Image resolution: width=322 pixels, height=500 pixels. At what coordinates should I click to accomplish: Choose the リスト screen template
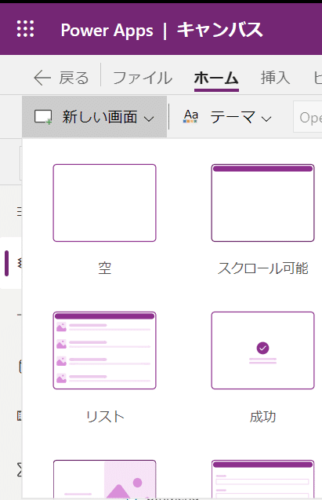[x=105, y=350]
